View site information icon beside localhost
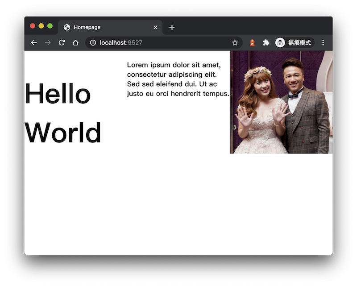This screenshot has width=357, height=287. pyautogui.click(x=93, y=42)
